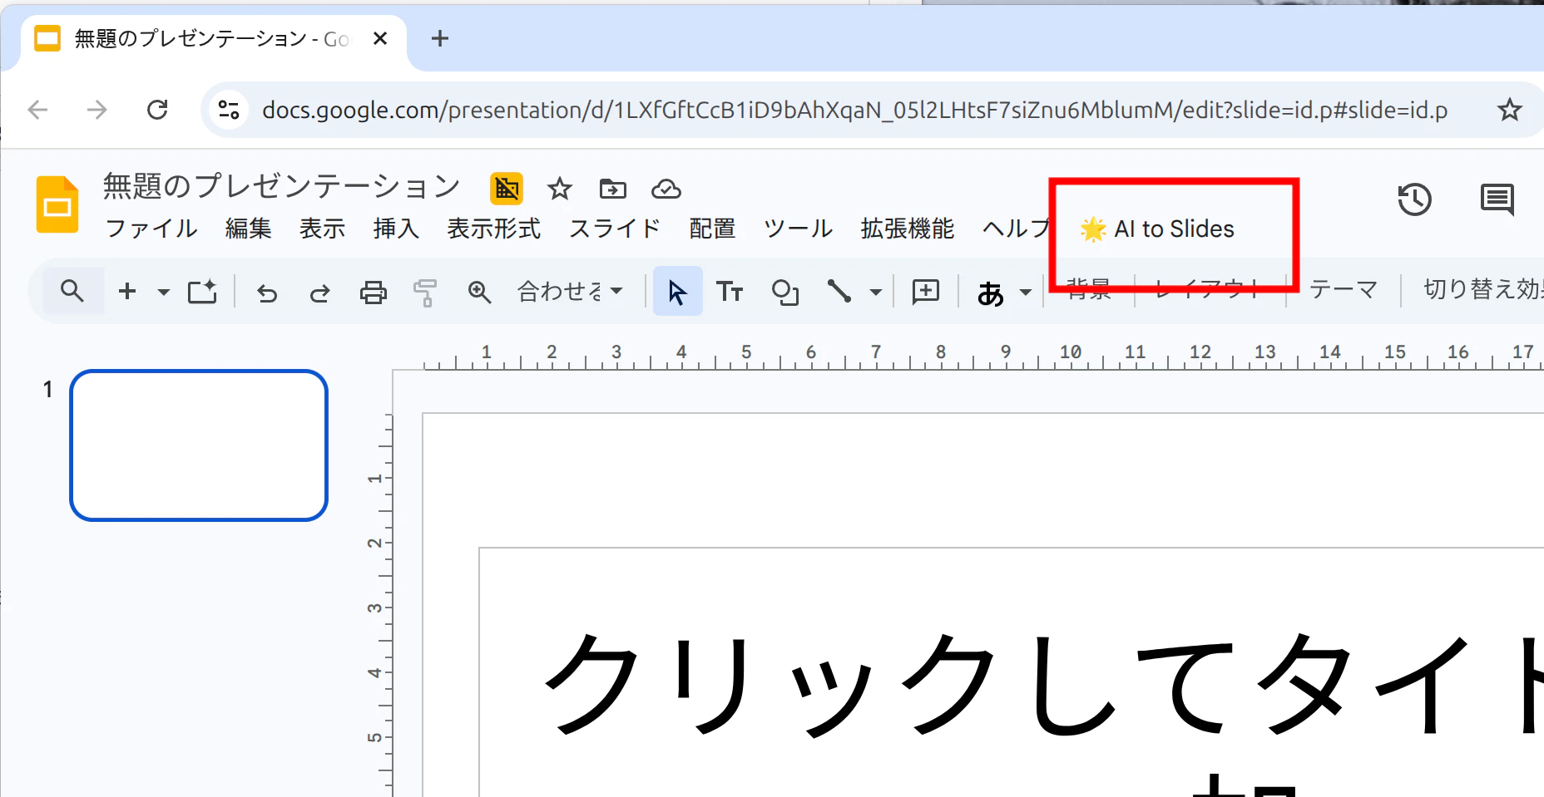Go forward in browser history
The image size is (1544, 797).
pyautogui.click(x=97, y=110)
